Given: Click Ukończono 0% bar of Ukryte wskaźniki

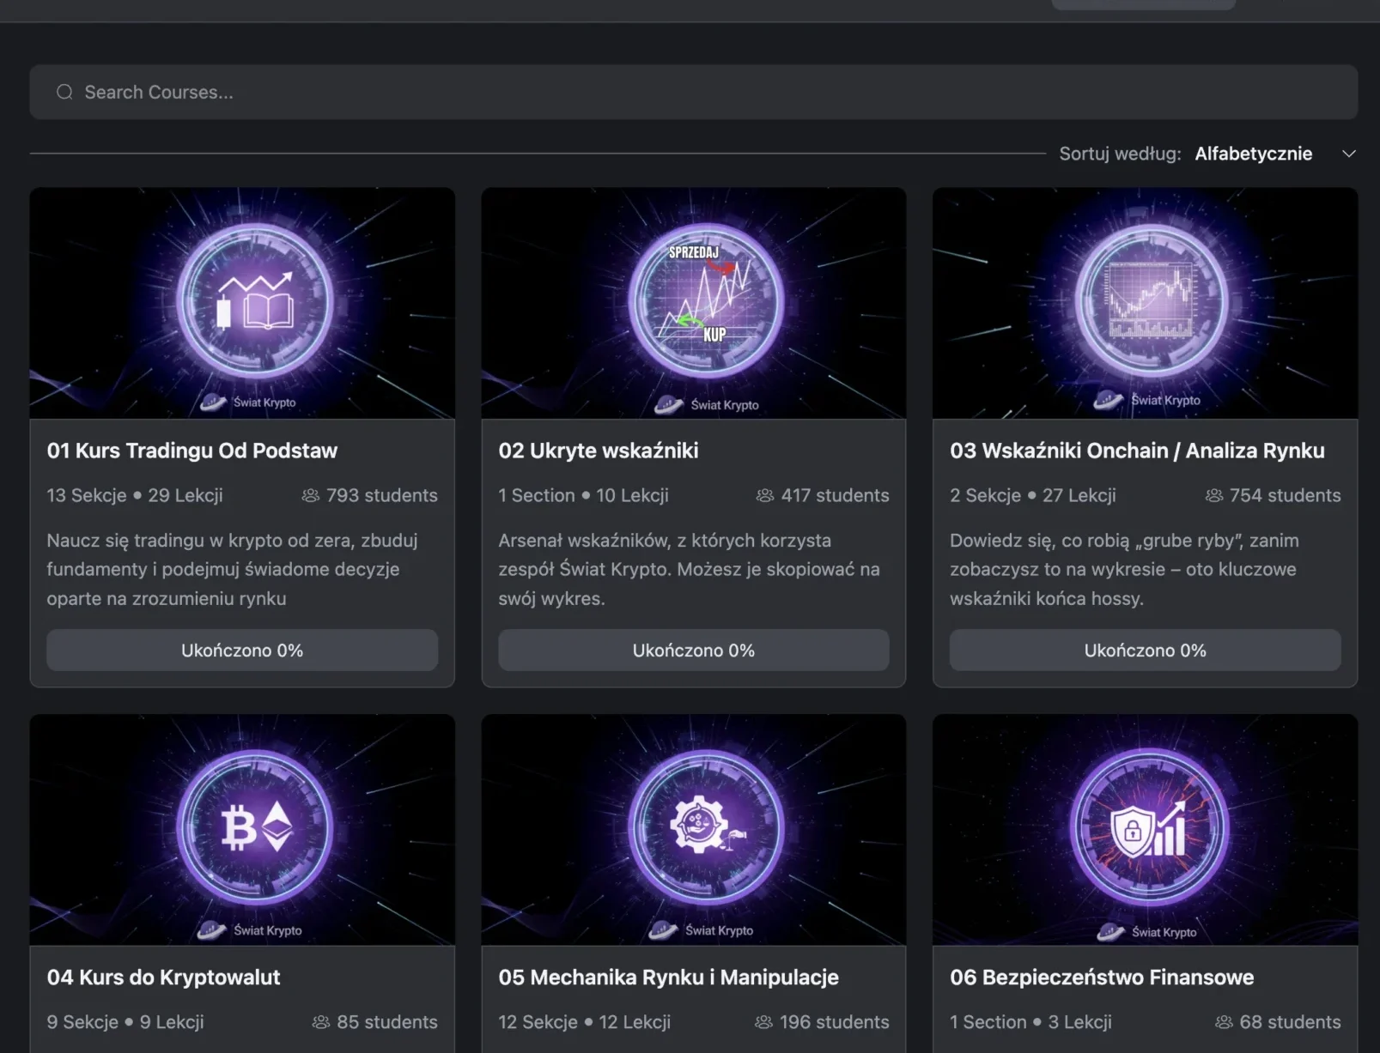Looking at the screenshot, I should point(693,651).
